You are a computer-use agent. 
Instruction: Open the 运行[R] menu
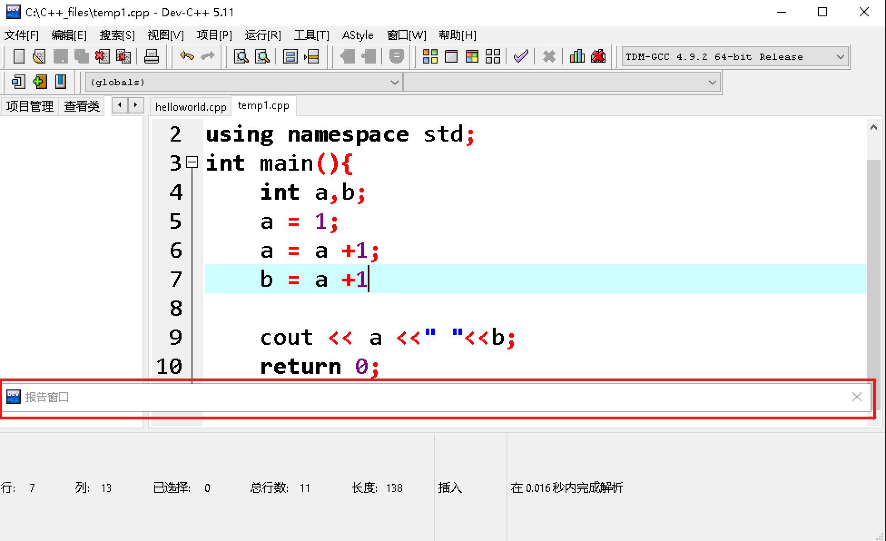point(262,35)
